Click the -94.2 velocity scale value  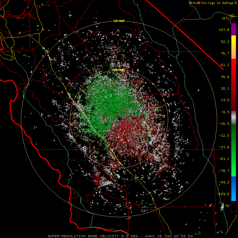pos(224,182)
